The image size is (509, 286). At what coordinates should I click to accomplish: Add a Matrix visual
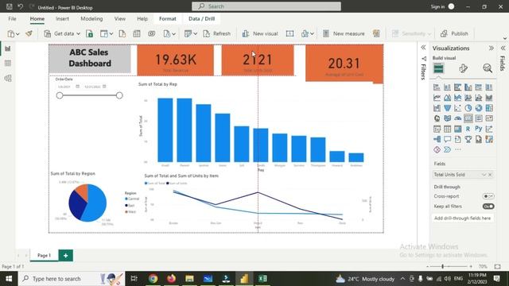click(x=458, y=129)
